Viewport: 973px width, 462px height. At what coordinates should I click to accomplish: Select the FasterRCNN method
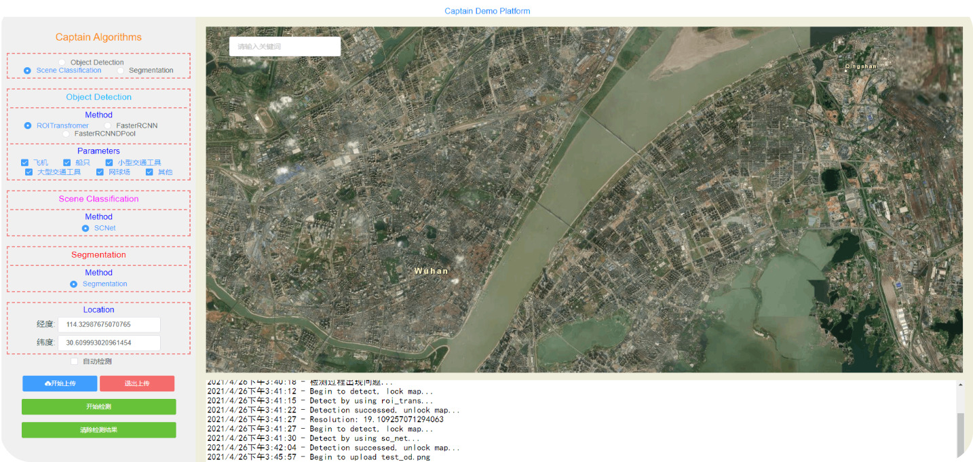[108, 126]
